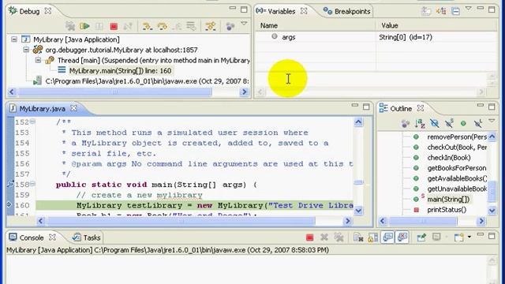Toggle Show Logical Structure in the Variables toolbar

click(x=441, y=11)
